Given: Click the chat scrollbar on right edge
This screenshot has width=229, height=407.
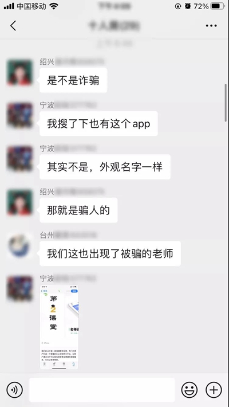Looking at the screenshot, I should pyautogui.click(x=226, y=103).
